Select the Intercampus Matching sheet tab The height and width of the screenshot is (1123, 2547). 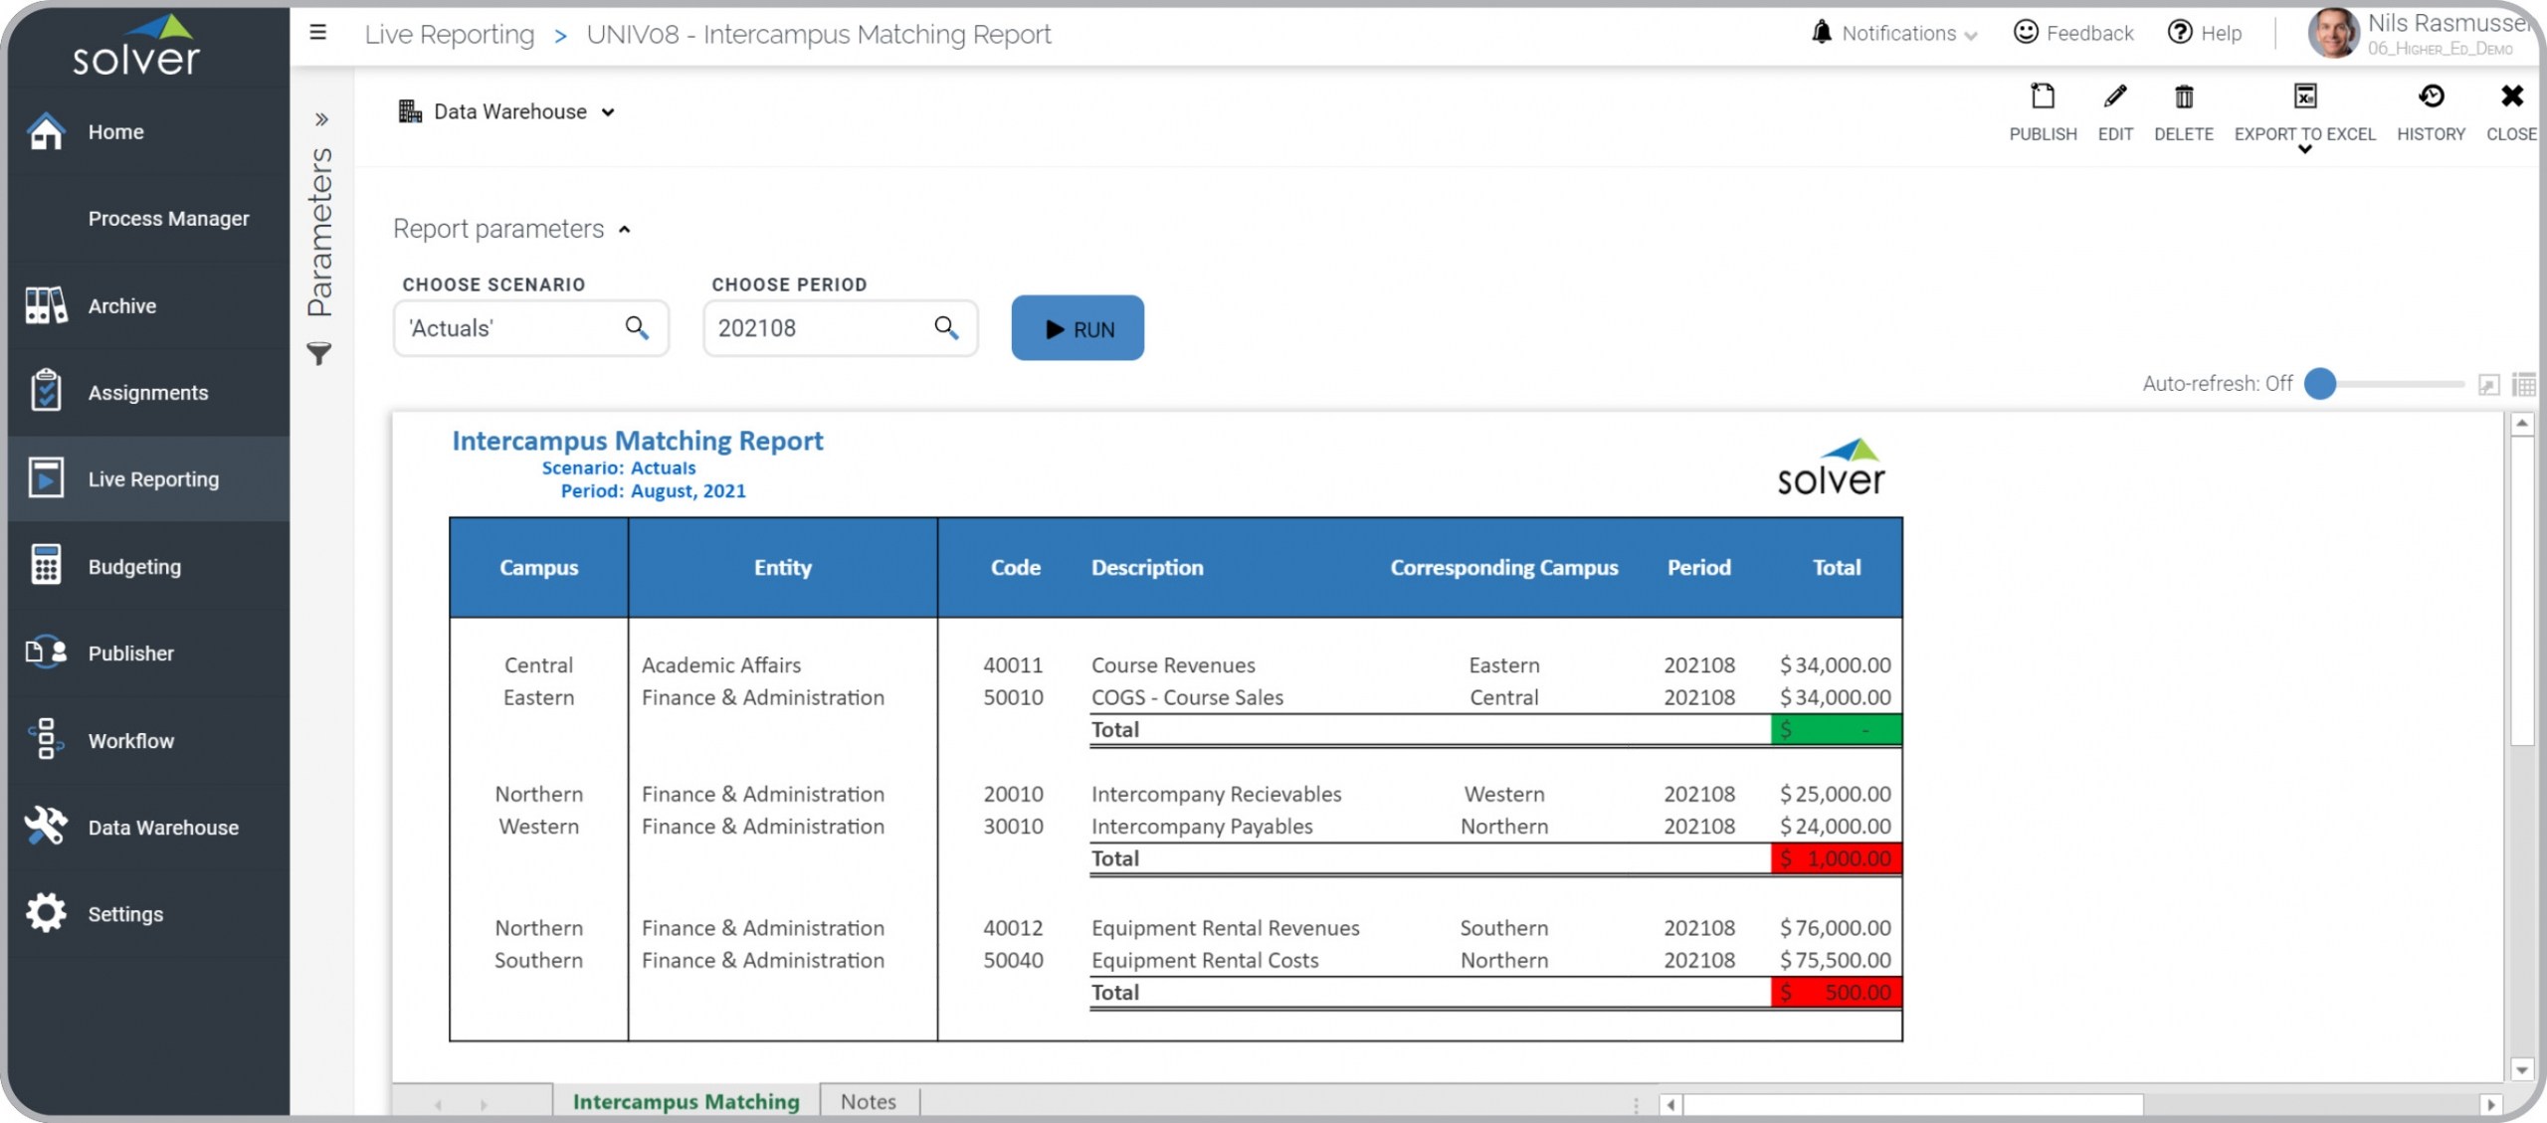686,1101
